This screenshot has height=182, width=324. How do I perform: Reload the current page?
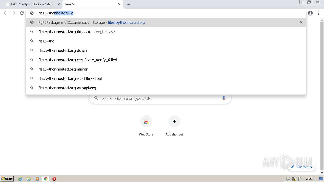pos(22,13)
